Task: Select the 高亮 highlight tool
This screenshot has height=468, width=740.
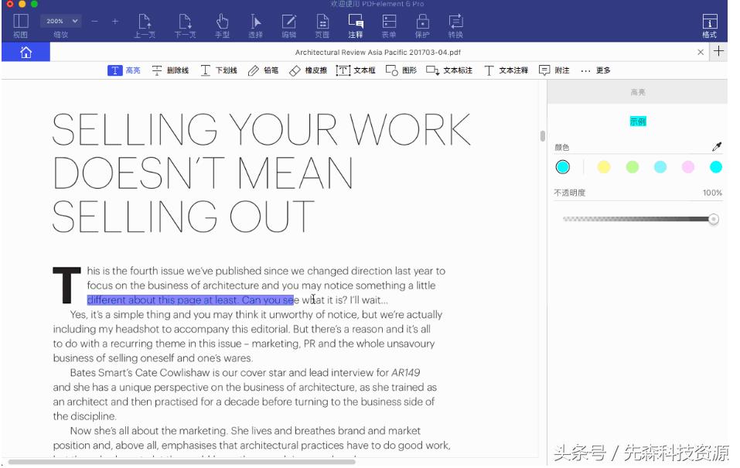Action: (x=124, y=70)
